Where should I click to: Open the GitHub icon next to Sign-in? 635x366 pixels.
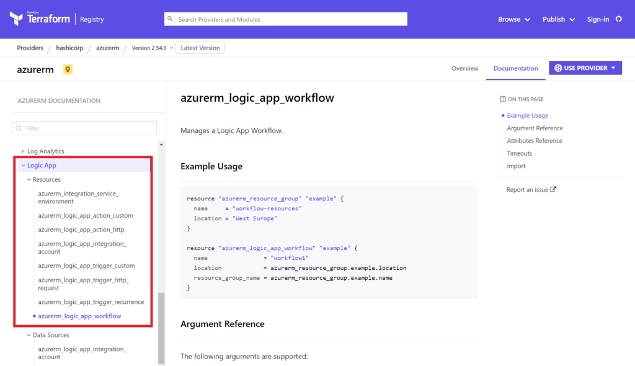click(618, 19)
